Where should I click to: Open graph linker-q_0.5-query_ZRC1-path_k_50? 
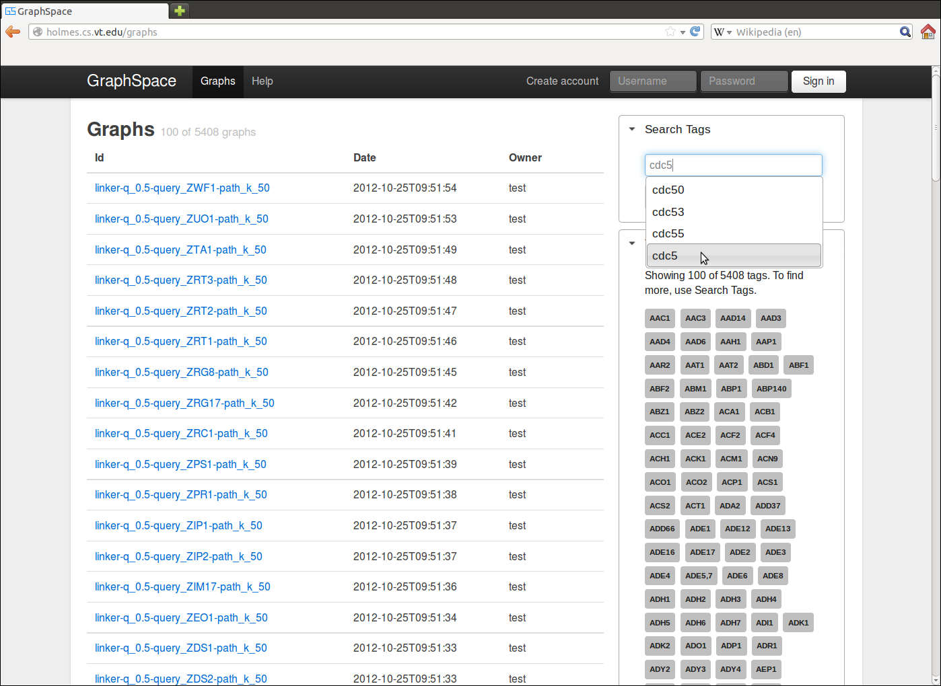[x=181, y=434]
